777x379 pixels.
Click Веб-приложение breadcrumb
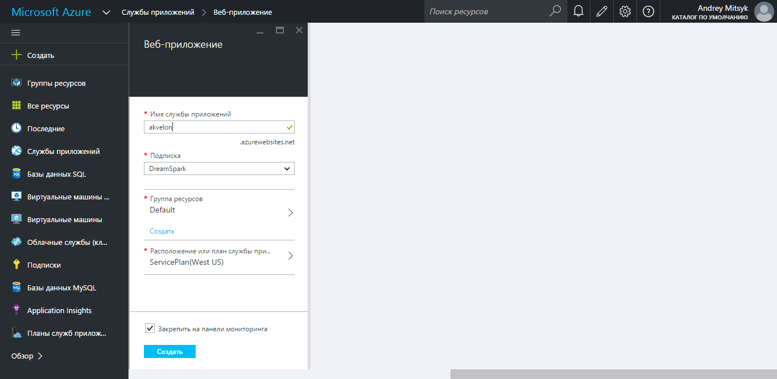click(x=243, y=12)
